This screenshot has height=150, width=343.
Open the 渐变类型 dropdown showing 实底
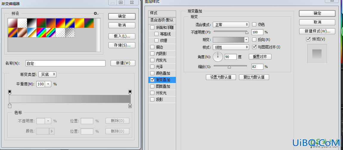47,74
